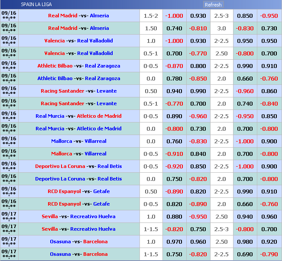
Task: Open Real Madrid vs Almeria with 1.5-2 handicap
Action: [78, 16]
